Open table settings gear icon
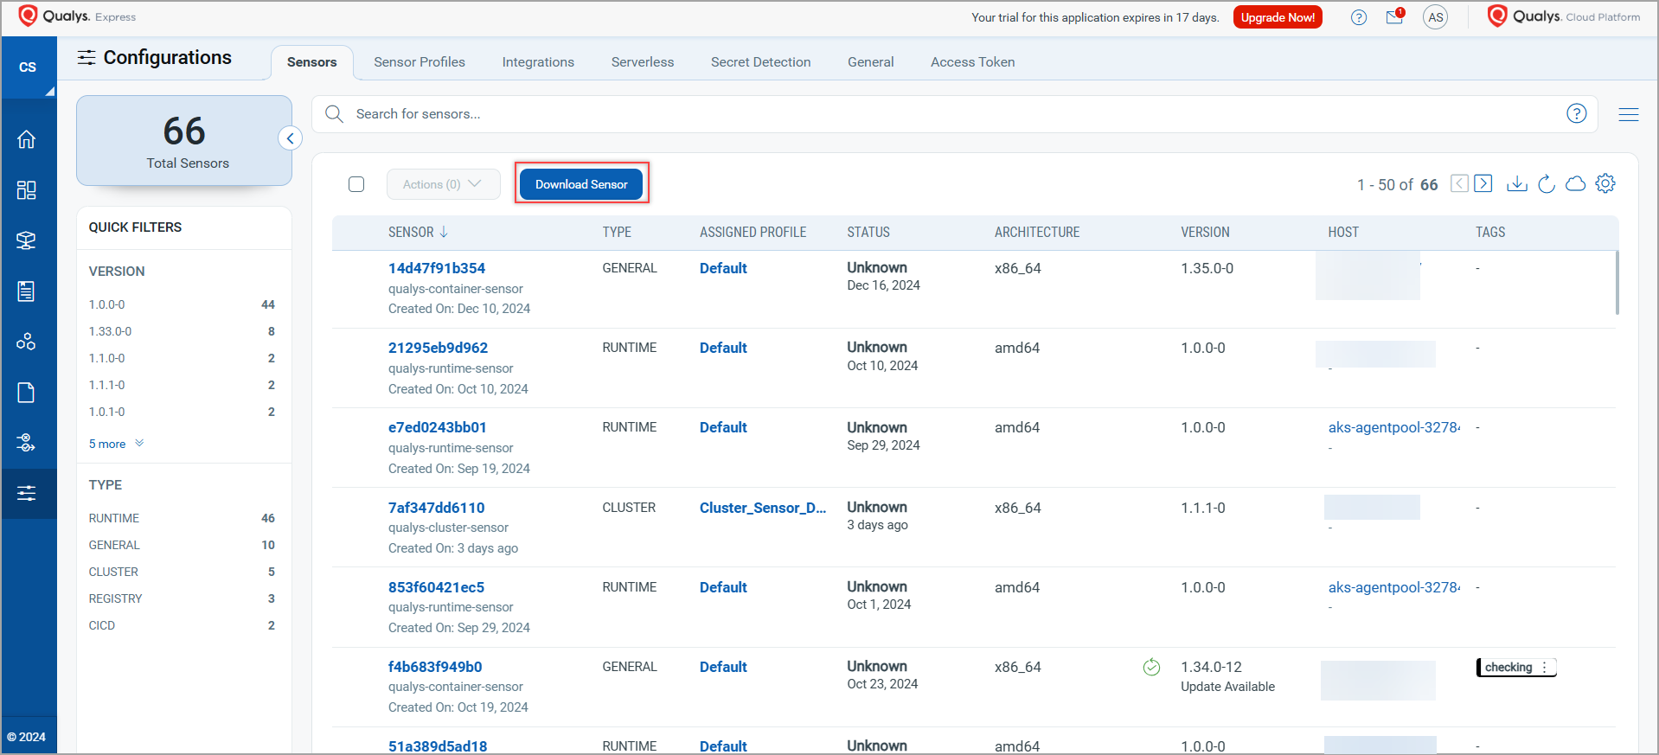 1605,183
